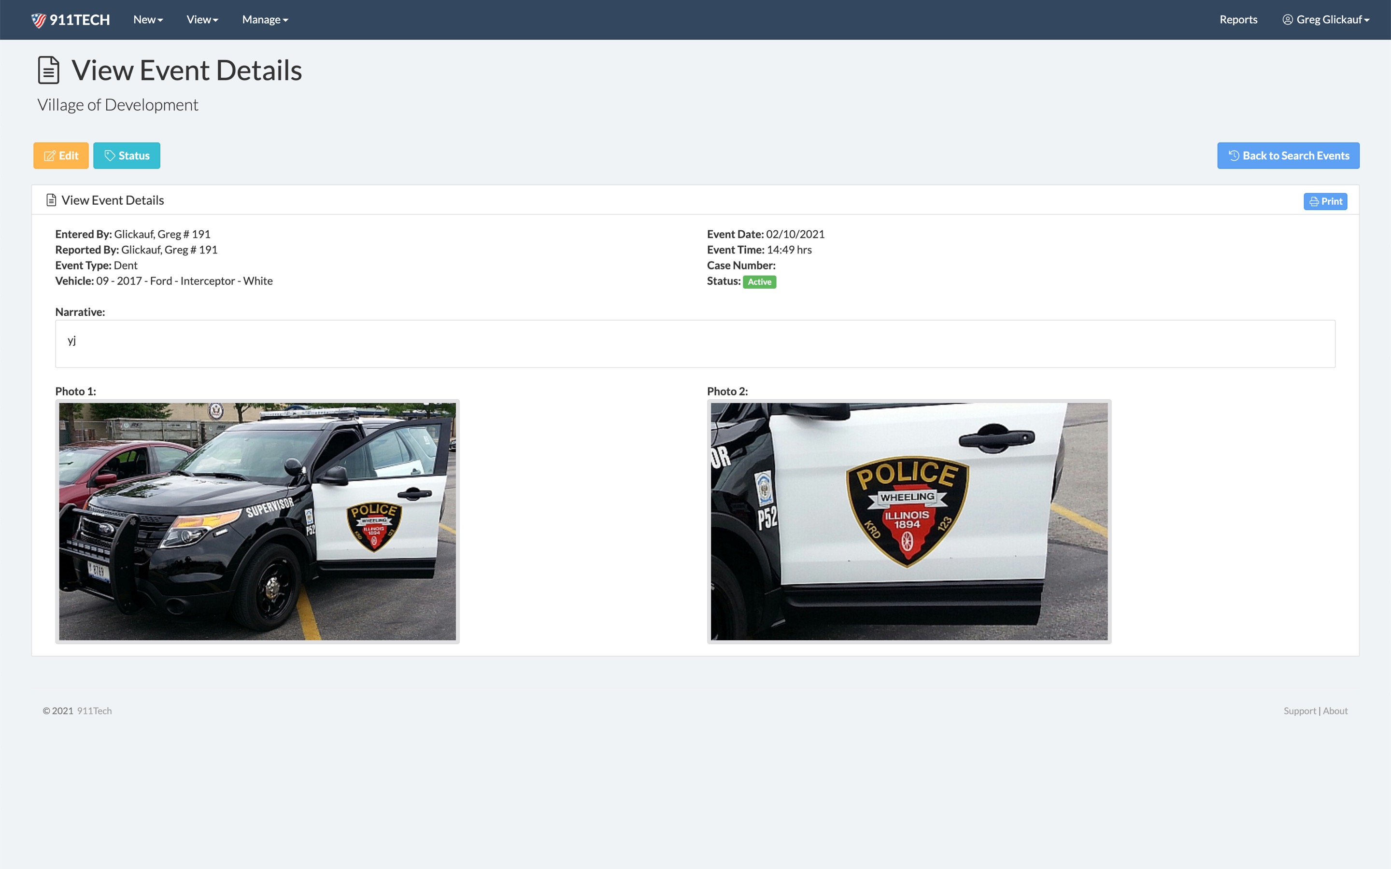Expand the View dropdown menu

[202, 20]
